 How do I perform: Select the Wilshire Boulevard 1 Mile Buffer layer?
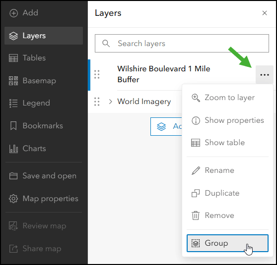(164, 74)
